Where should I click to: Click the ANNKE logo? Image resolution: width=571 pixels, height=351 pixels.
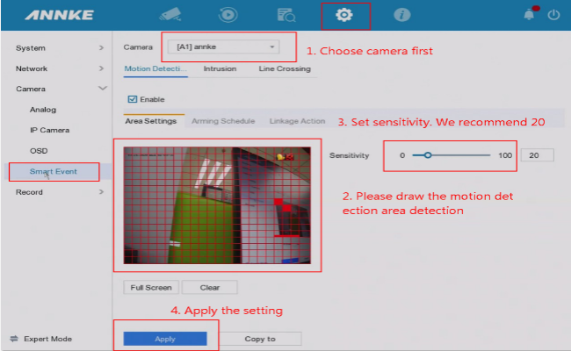pos(55,15)
